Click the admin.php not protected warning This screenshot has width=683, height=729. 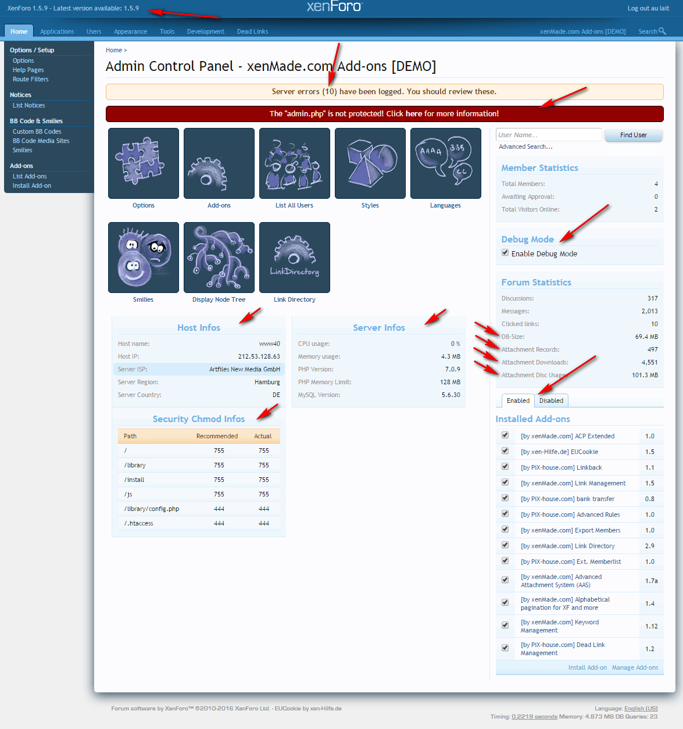click(384, 114)
